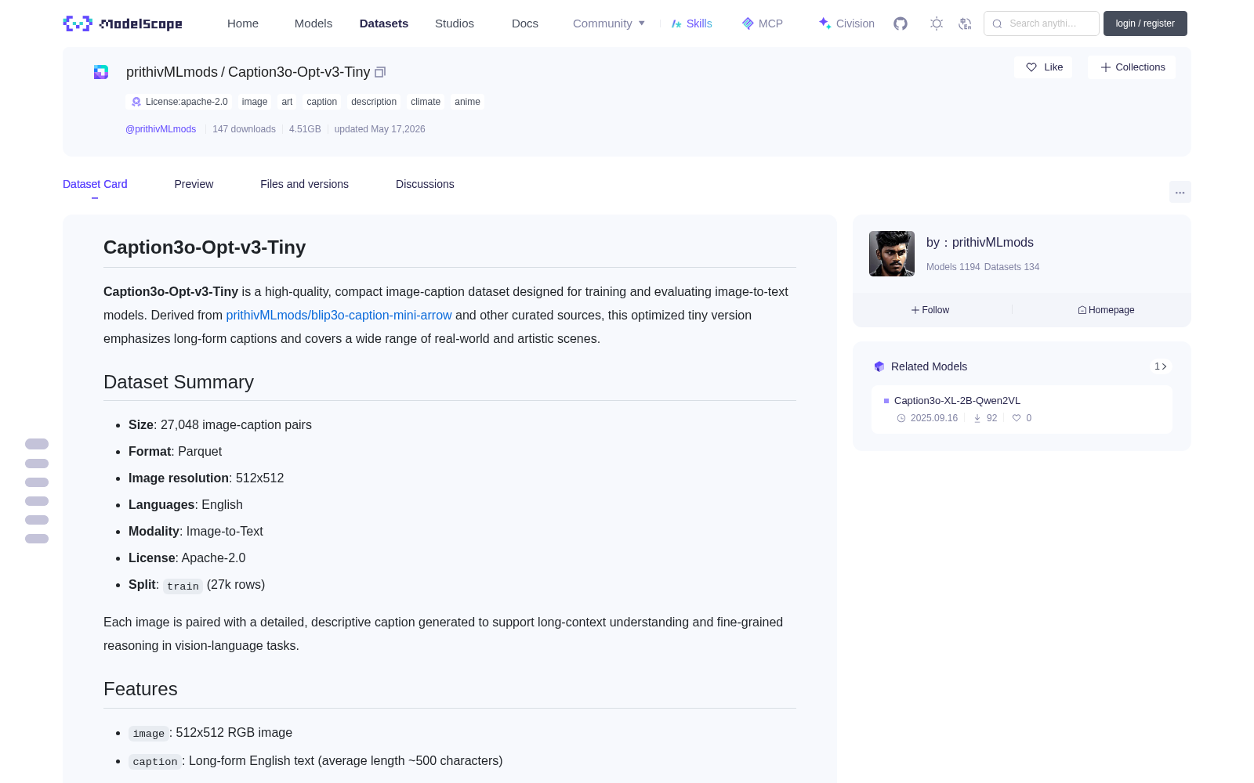1254x783 pixels.
Task: Click the first outline navigation pill
Action: pos(37,444)
